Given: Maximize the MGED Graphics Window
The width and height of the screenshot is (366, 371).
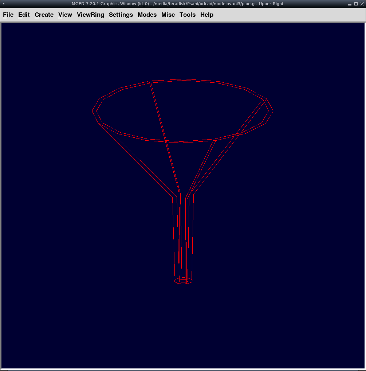Looking at the screenshot, I should [356, 4].
